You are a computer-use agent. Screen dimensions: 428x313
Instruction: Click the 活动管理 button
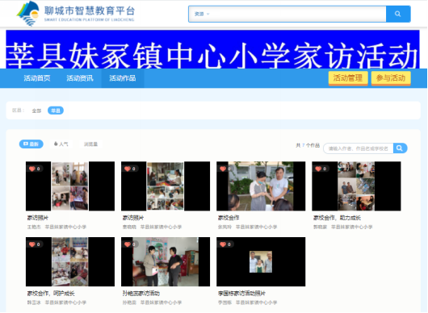pos(348,78)
